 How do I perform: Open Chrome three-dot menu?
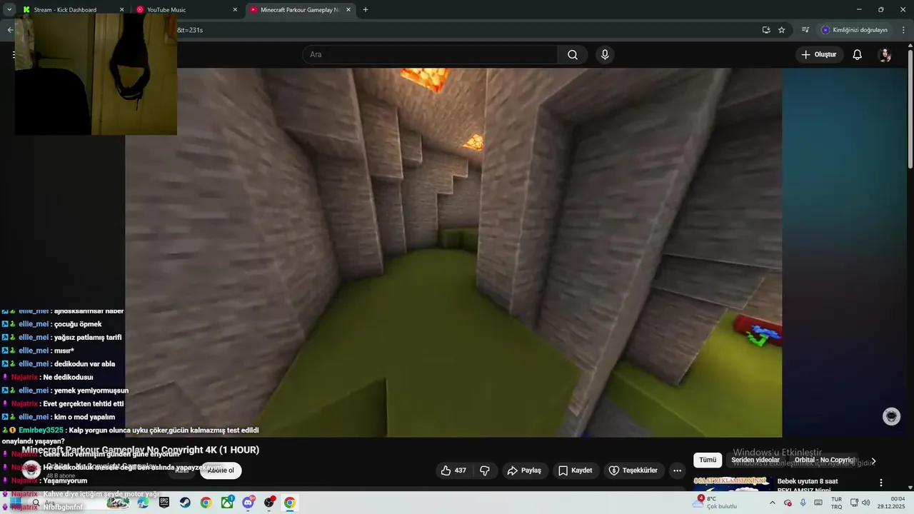pyautogui.click(x=903, y=30)
